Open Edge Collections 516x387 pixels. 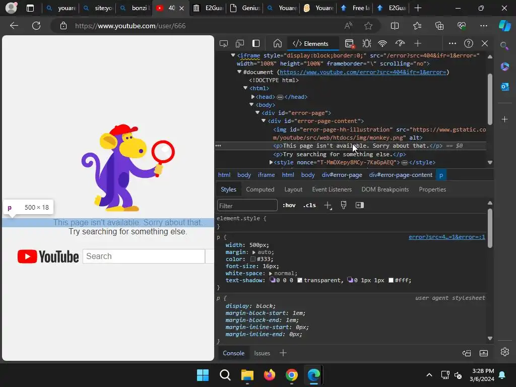(439, 26)
